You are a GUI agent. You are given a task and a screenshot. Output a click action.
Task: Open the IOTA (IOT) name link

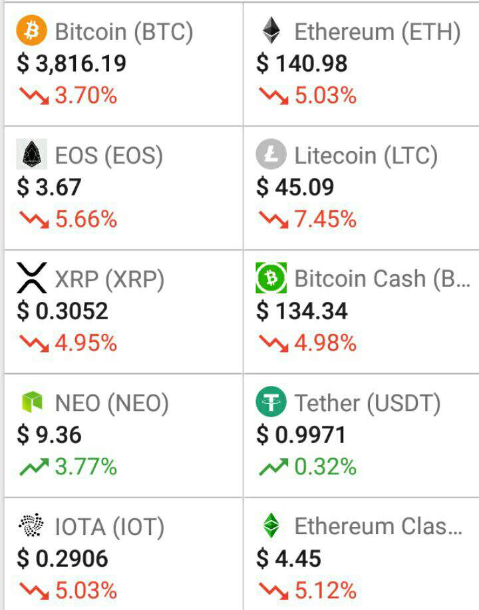click(x=109, y=527)
